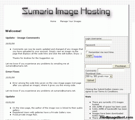Click the Thanks for Andrew suggestion line

pyautogui.click(x=33, y=58)
